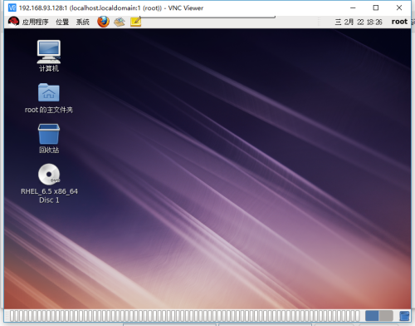Screen dimensions: 415x326
Task: Close the VNC Viewer window
Action: tap(399, 7)
